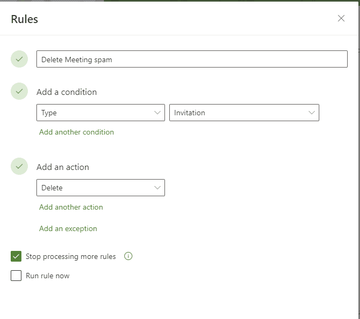Image resolution: width=360 pixels, height=319 pixels.
Task: Open the Delete action dropdown
Action: pos(101,188)
